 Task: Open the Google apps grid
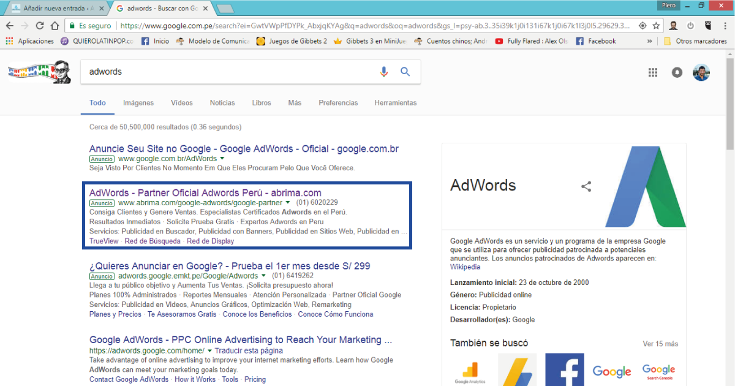click(x=653, y=72)
